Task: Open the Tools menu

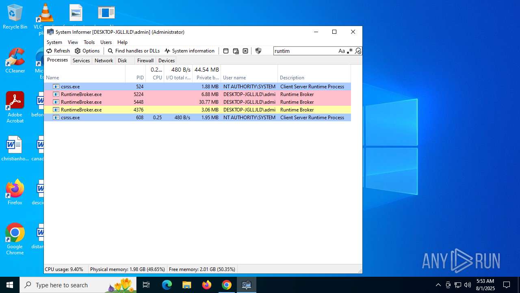Action: coord(89,42)
